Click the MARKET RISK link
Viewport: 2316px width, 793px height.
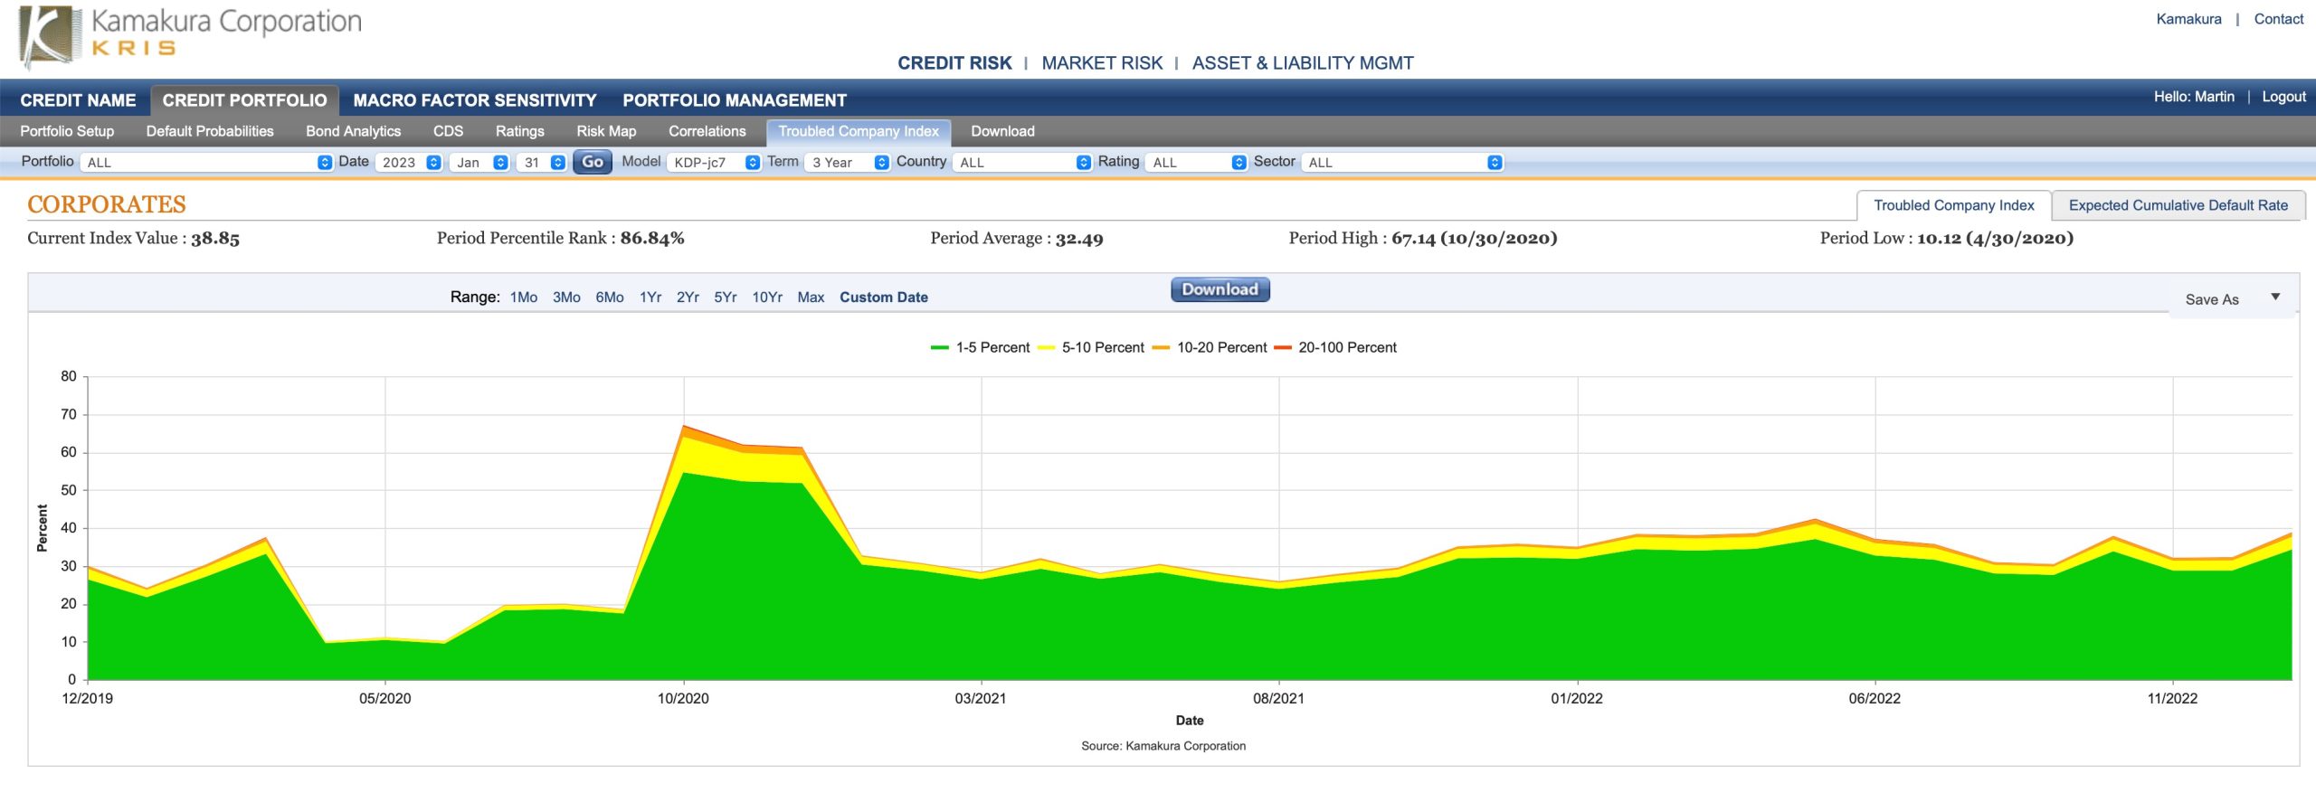point(1102,63)
